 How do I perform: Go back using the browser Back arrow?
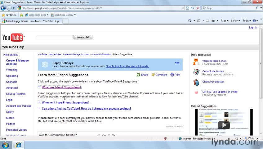coord(3,8)
